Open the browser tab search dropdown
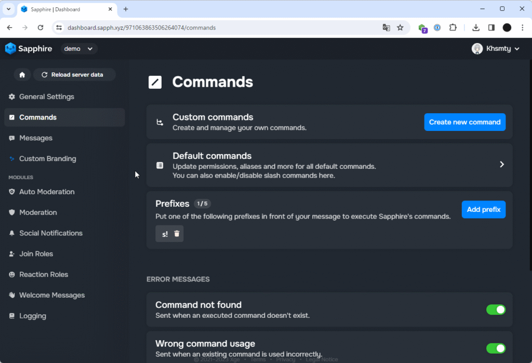 click(8, 9)
